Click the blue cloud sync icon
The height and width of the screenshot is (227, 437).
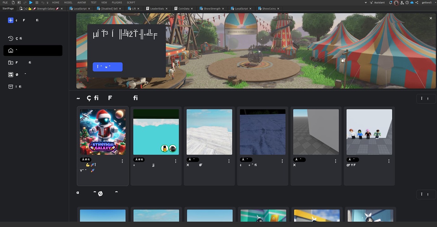412,3
